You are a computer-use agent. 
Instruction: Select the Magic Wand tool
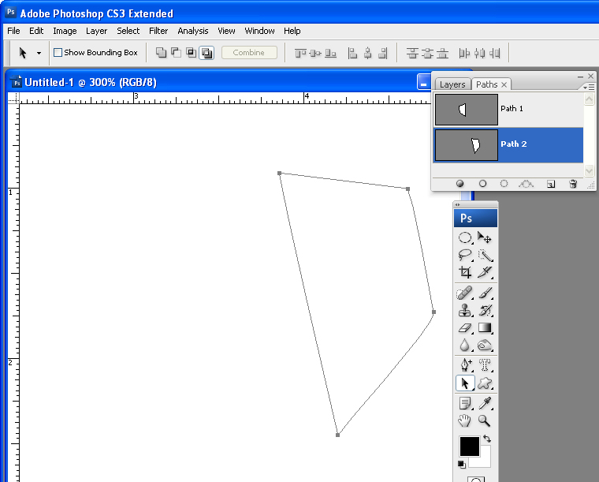pyautogui.click(x=485, y=255)
